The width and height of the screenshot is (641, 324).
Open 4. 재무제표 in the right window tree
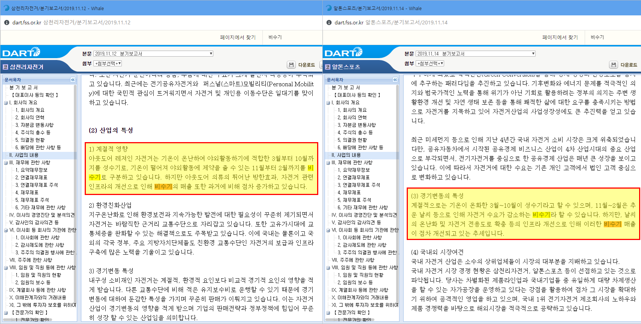click(x=349, y=192)
